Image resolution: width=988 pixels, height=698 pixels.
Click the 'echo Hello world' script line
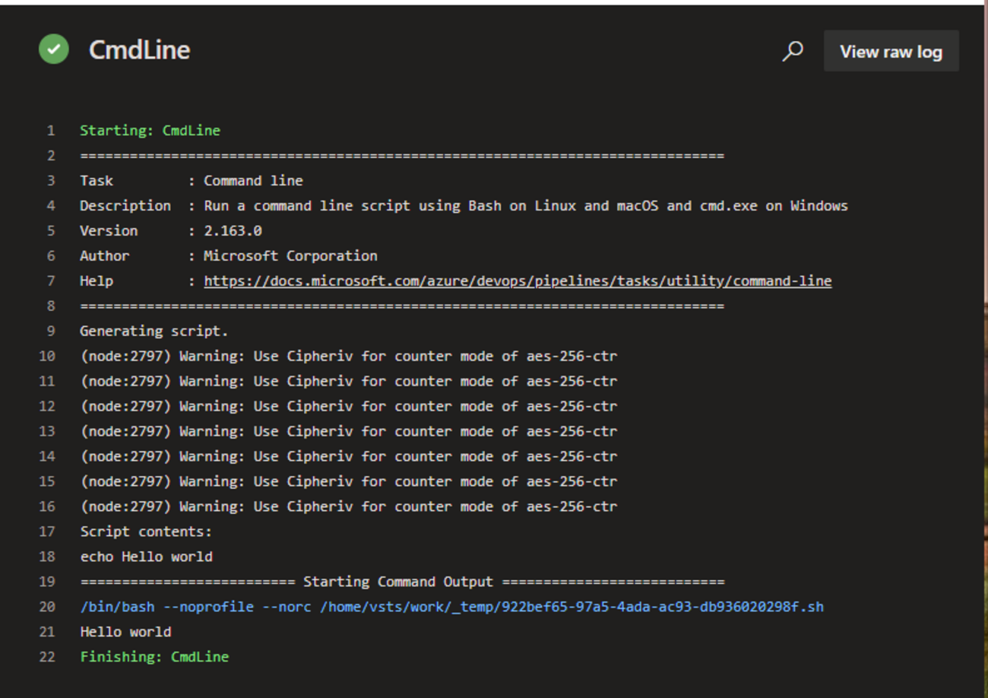point(146,557)
